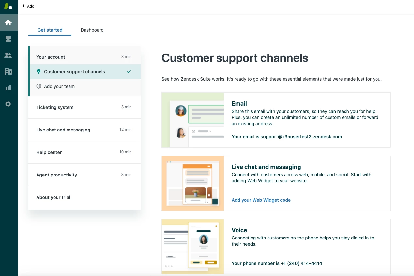Open the Home icon in sidebar
Image resolution: width=414 pixels, height=276 pixels.
point(8,23)
